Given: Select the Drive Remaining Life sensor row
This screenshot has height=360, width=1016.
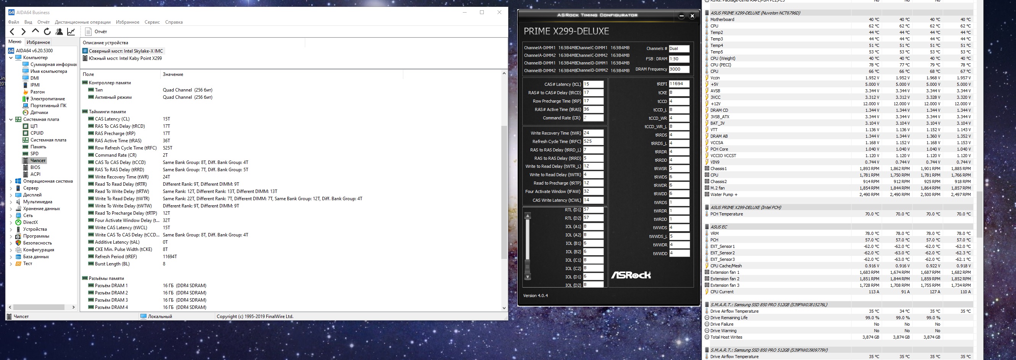Looking at the screenshot, I should [x=838, y=318].
